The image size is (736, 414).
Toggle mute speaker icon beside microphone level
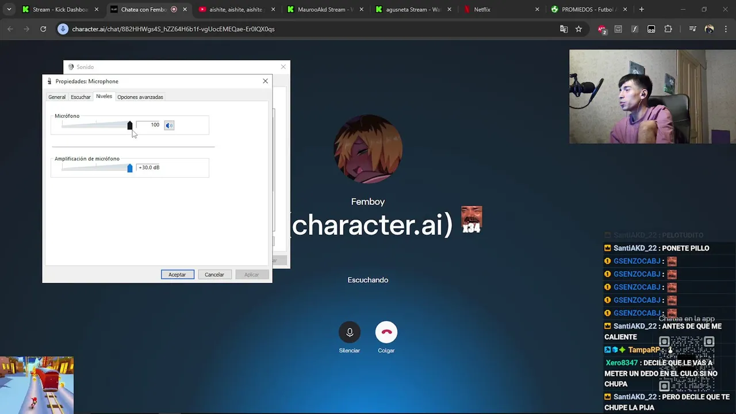tap(169, 125)
